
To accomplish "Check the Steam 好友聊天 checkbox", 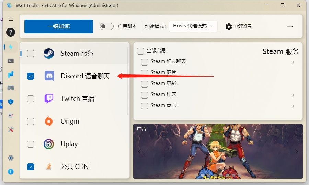I will point(145,62).
